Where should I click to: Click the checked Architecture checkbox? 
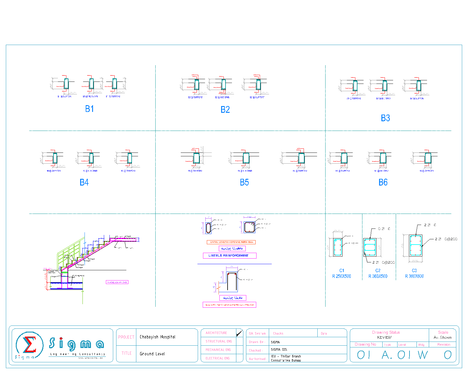pos(239,333)
